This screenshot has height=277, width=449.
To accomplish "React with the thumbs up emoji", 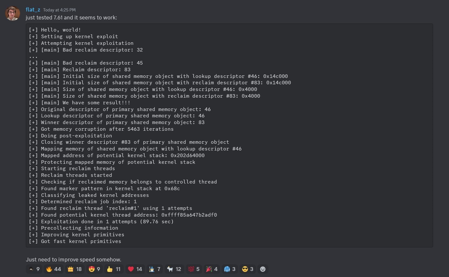I will pos(114,269).
